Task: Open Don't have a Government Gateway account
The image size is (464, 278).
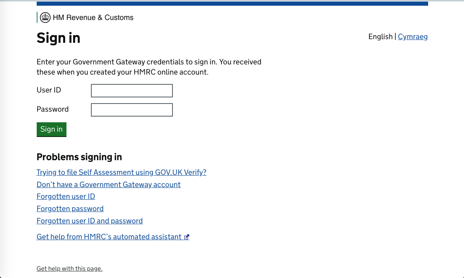Action: 108,184
